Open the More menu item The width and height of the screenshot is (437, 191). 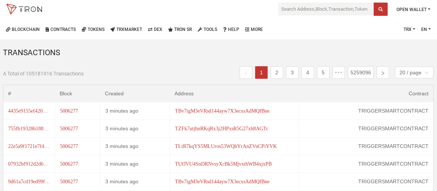[254, 29]
